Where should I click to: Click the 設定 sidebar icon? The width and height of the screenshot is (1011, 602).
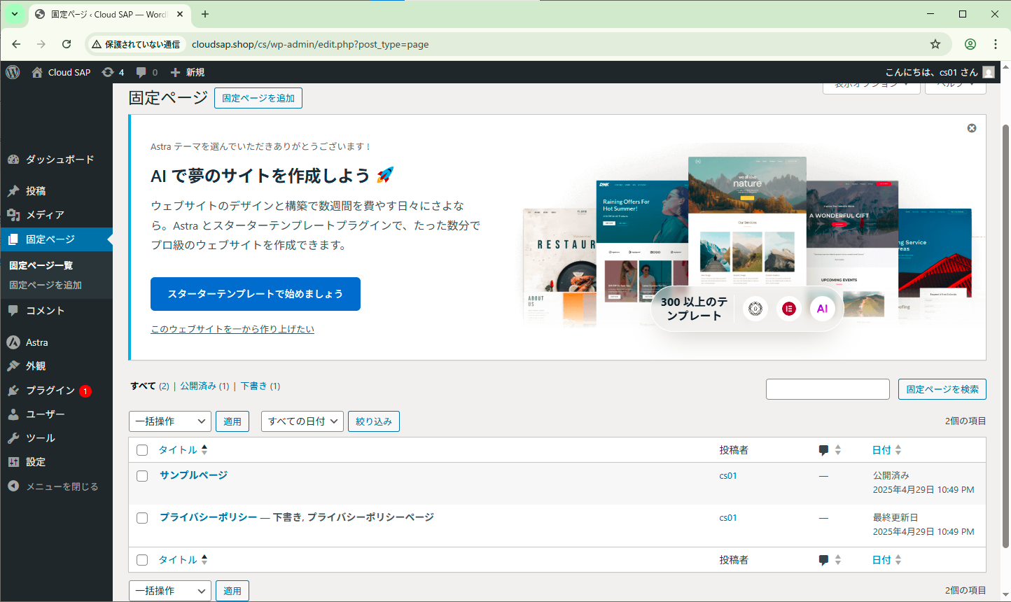pyautogui.click(x=13, y=462)
